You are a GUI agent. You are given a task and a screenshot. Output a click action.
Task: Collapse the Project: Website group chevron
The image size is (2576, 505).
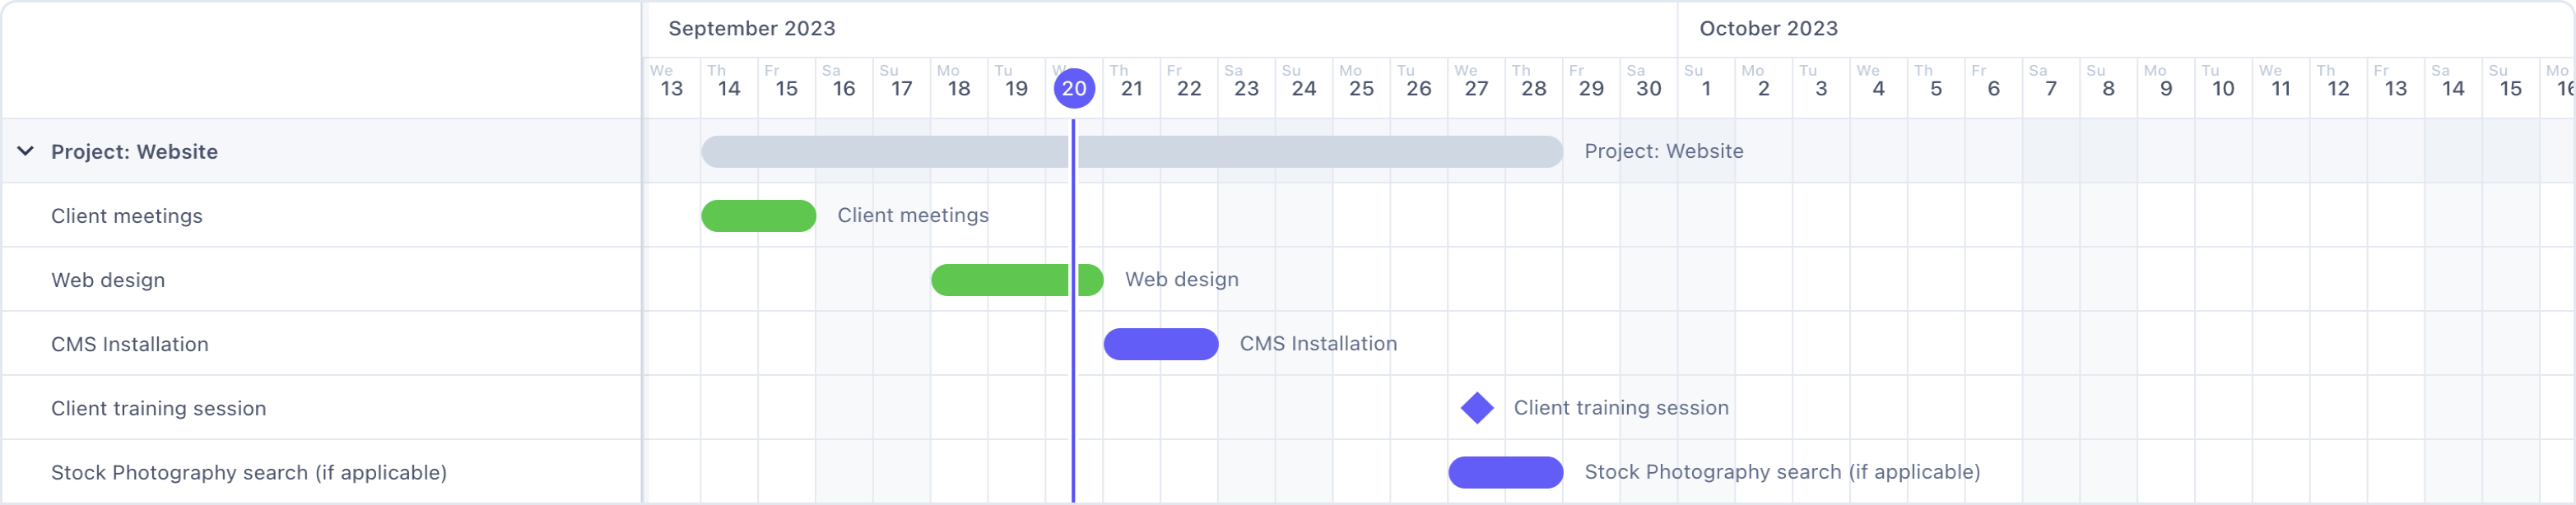pyautogui.click(x=26, y=151)
